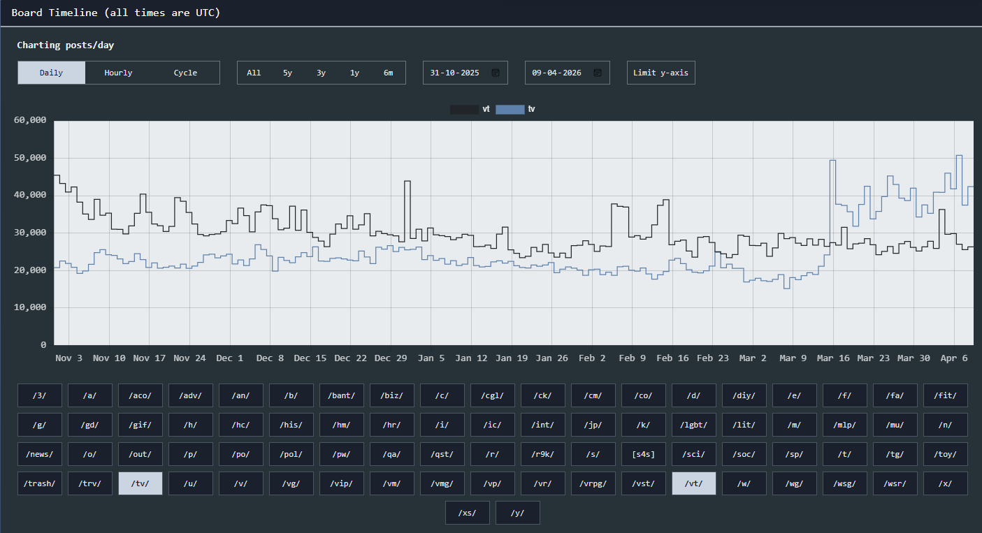Toggle the /y/ board

click(518, 513)
